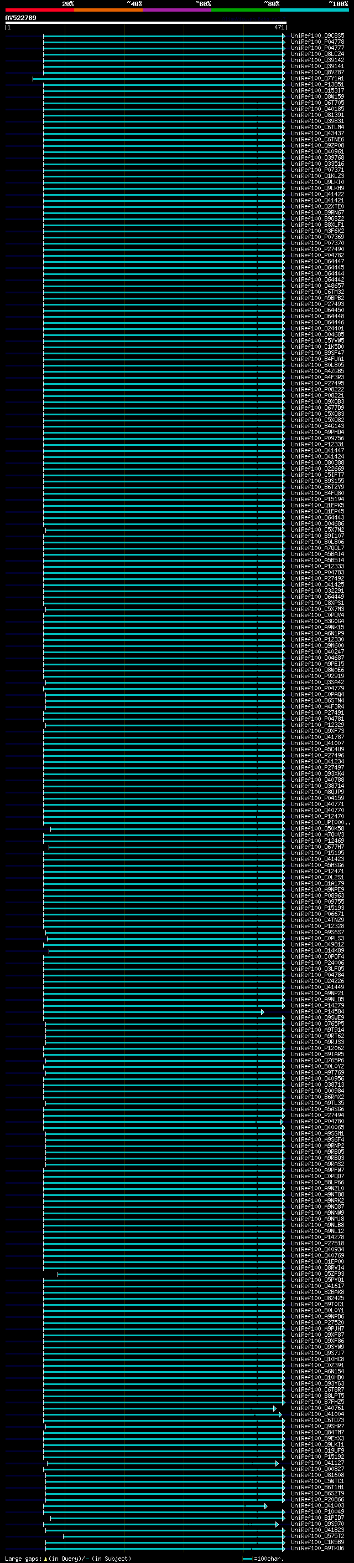Select hit label UniRef100_P24006

pyautogui.click(x=317, y=963)
